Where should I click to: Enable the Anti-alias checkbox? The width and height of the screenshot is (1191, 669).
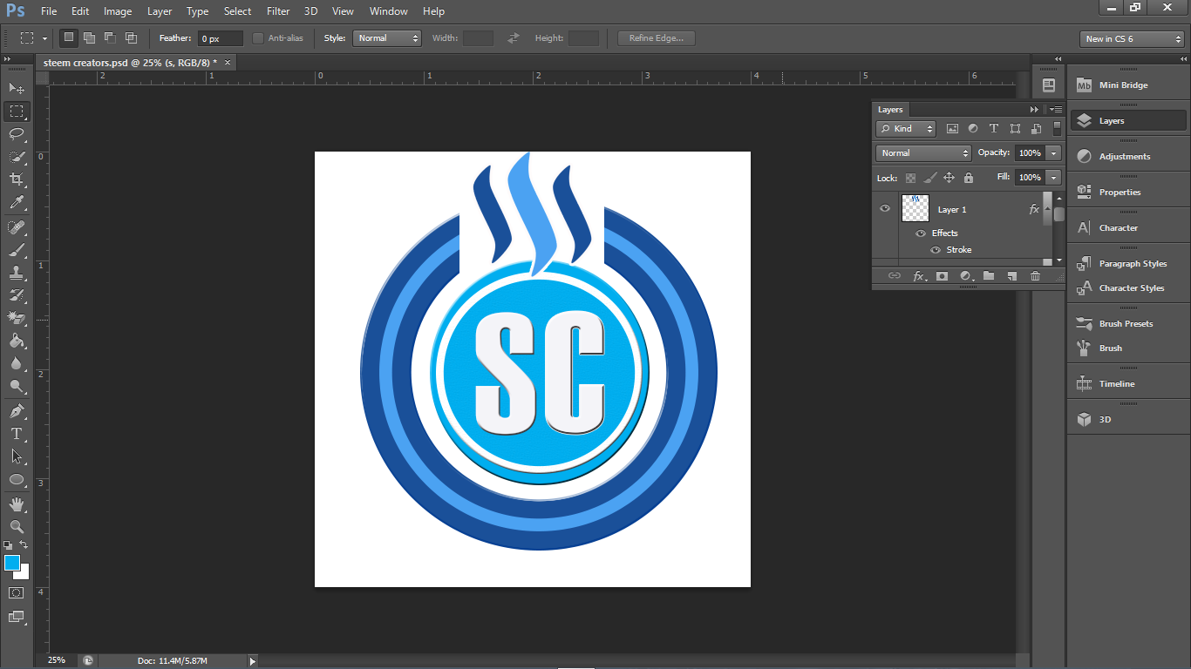(258, 38)
